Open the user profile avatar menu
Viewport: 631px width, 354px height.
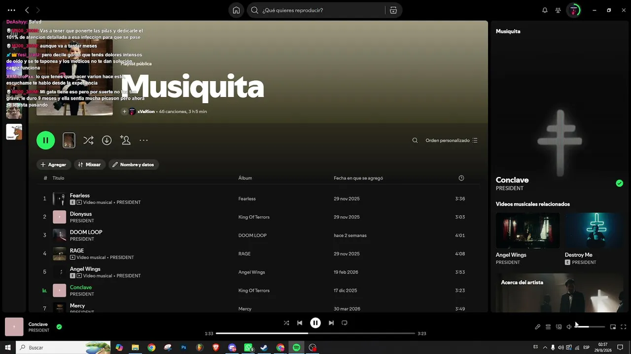pos(574,10)
